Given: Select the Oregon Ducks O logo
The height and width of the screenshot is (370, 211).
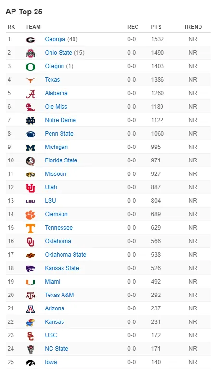Looking at the screenshot, I should point(30,67).
